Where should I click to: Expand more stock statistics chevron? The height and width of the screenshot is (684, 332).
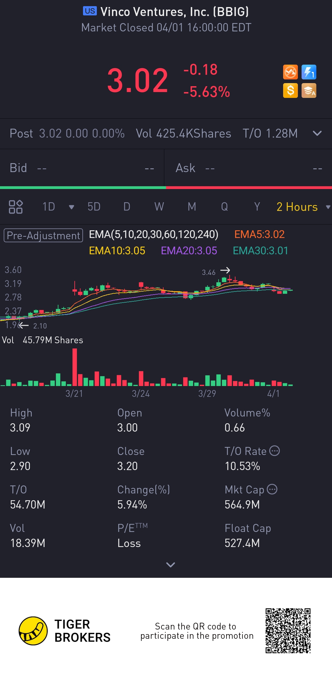[171, 565]
